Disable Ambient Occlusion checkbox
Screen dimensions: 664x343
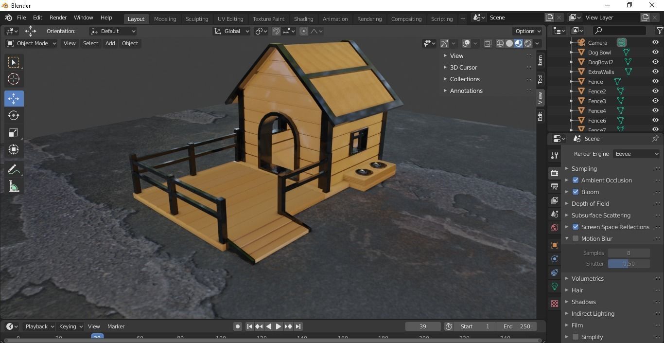576,180
